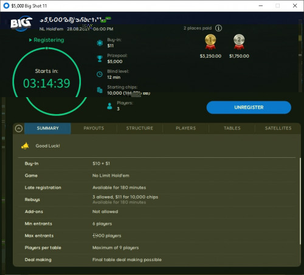The image size is (304, 275).
Task: Click the window title bar app icon
Action: tap(7, 5)
